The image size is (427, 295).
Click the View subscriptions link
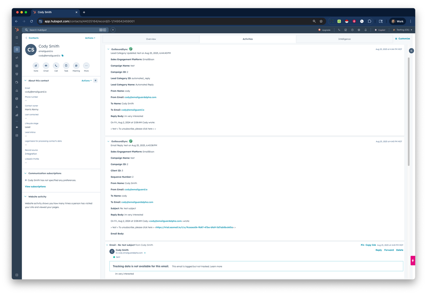click(x=35, y=186)
